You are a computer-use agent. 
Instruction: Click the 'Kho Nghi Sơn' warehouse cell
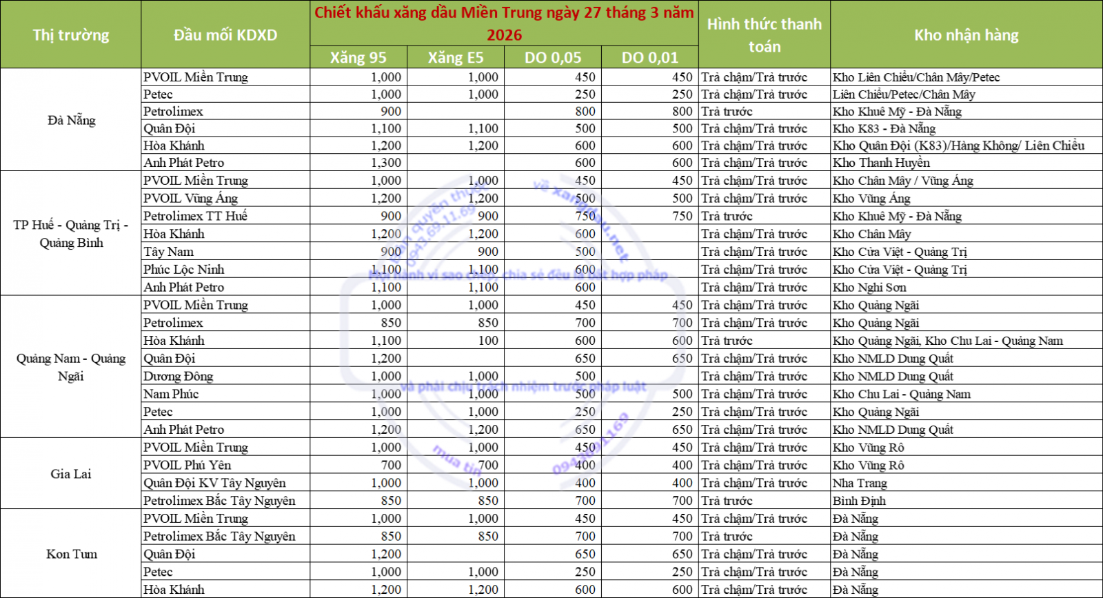click(869, 288)
